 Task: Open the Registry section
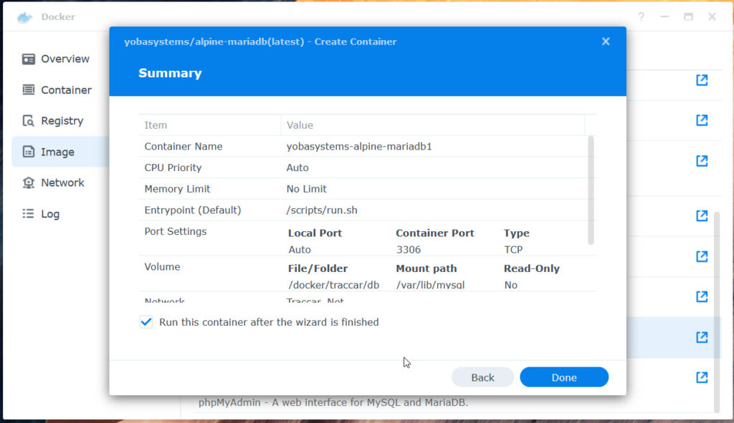point(53,120)
